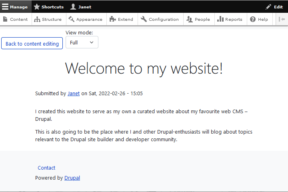Open Structure via the hierarchy icon
288x192 pixels.
coord(37,19)
